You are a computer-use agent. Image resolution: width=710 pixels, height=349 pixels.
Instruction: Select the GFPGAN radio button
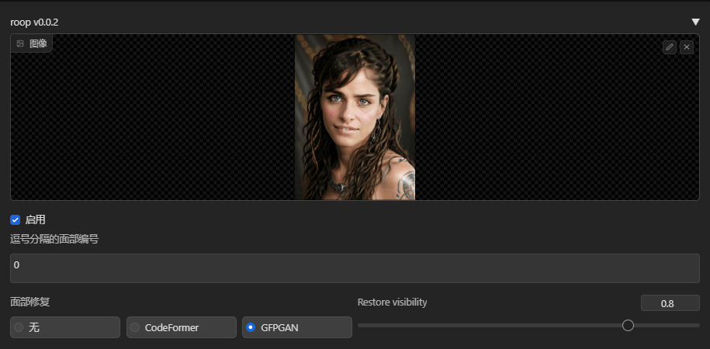[297, 327]
